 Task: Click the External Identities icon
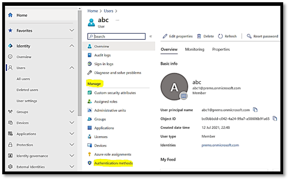tap(10, 166)
